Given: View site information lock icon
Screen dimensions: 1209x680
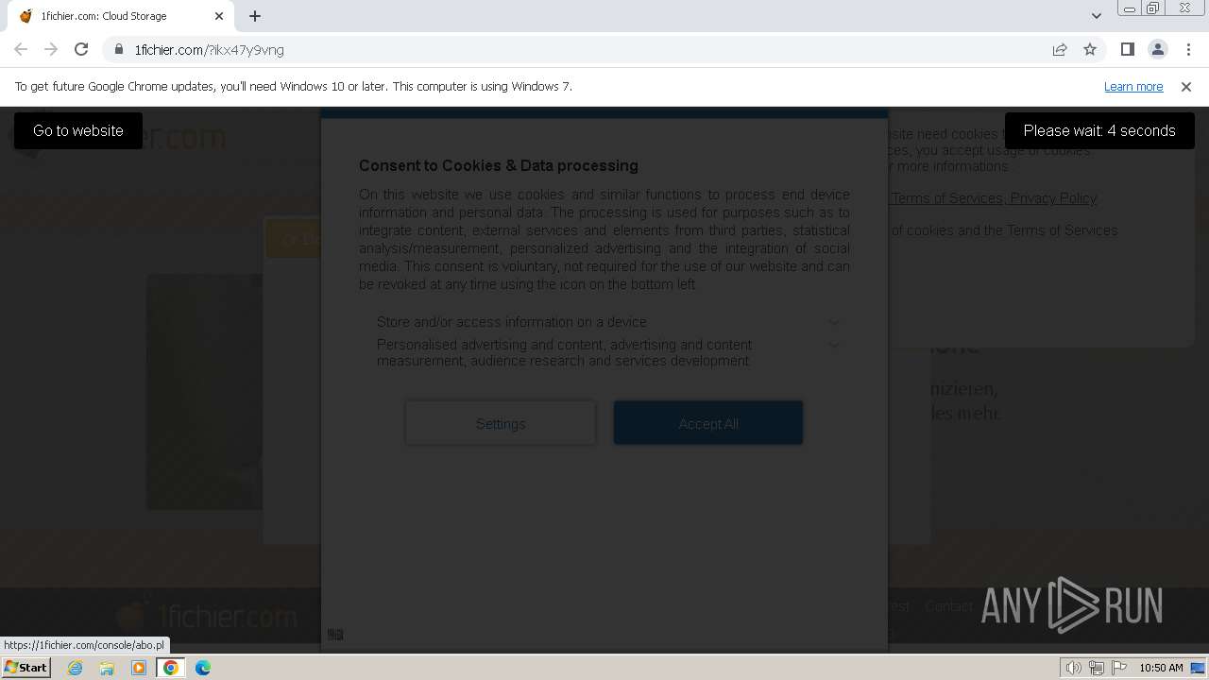Looking at the screenshot, I should 119,50.
